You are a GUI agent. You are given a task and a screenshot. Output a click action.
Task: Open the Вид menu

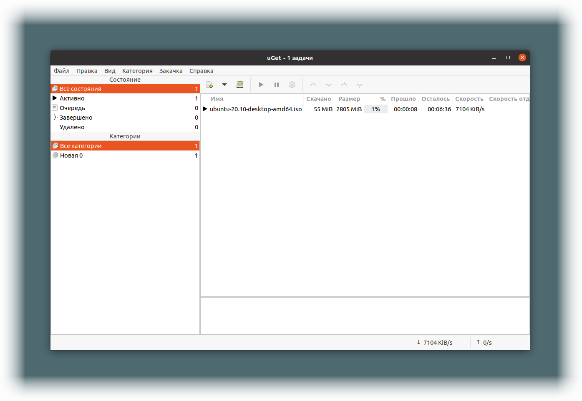[110, 71]
